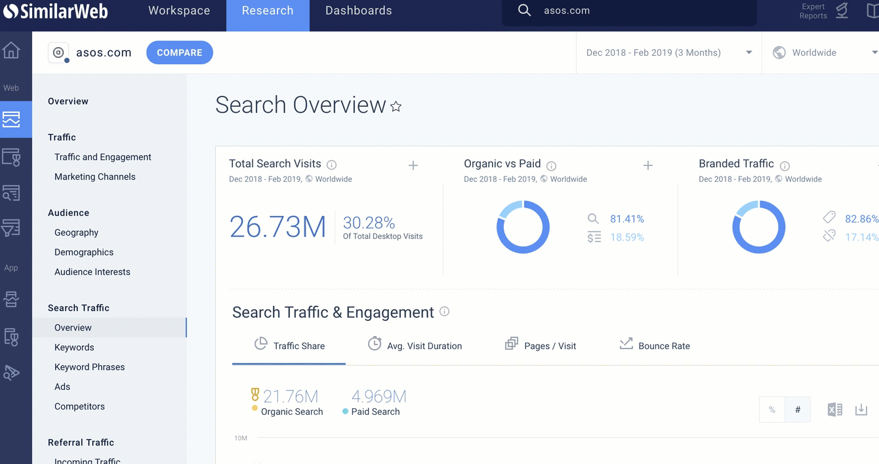Click info icon next to Branded Traffic
This screenshot has width=879, height=464.
tap(785, 166)
